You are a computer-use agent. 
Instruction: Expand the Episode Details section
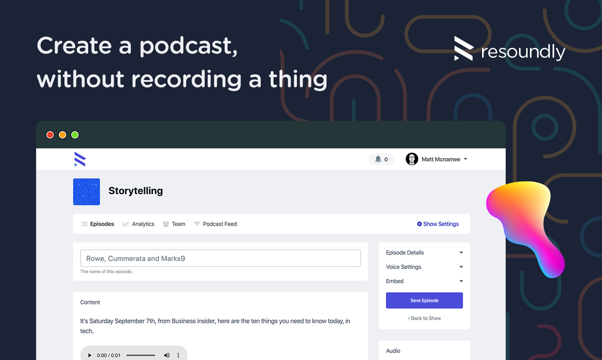[x=424, y=252]
